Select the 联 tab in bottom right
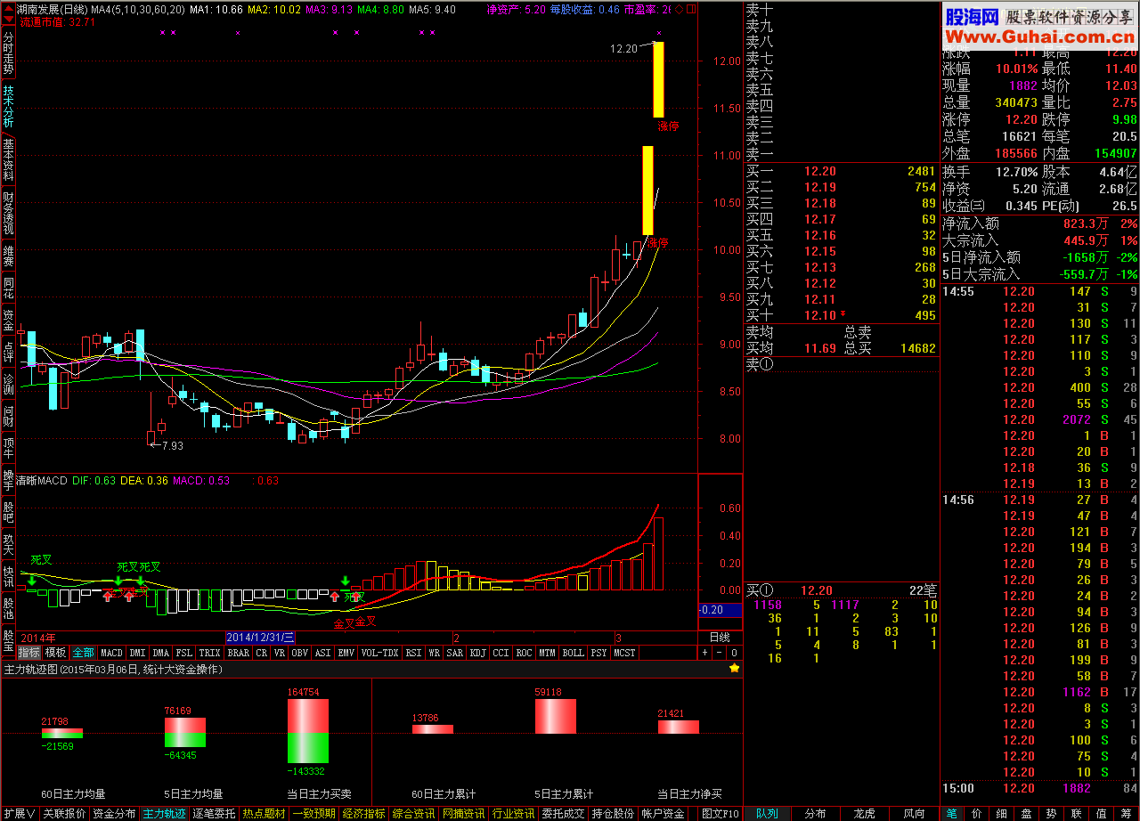The width and height of the screenshot is (1140, 821). click(1075, 814)
